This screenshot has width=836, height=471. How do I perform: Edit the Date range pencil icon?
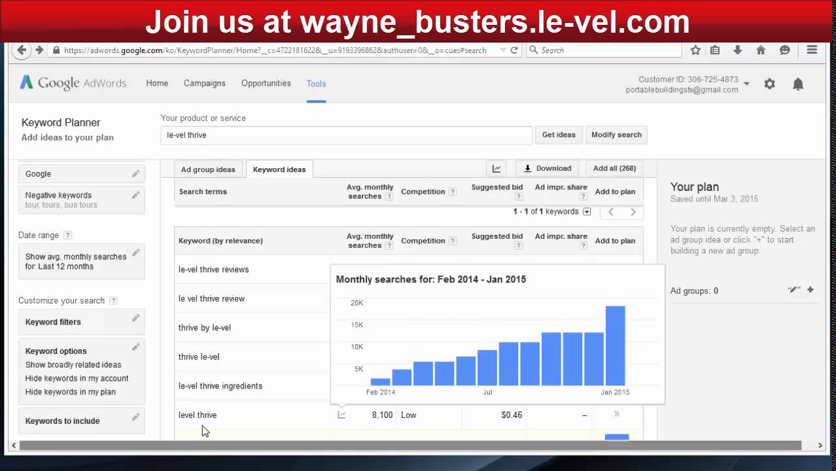tap(135, 253)
